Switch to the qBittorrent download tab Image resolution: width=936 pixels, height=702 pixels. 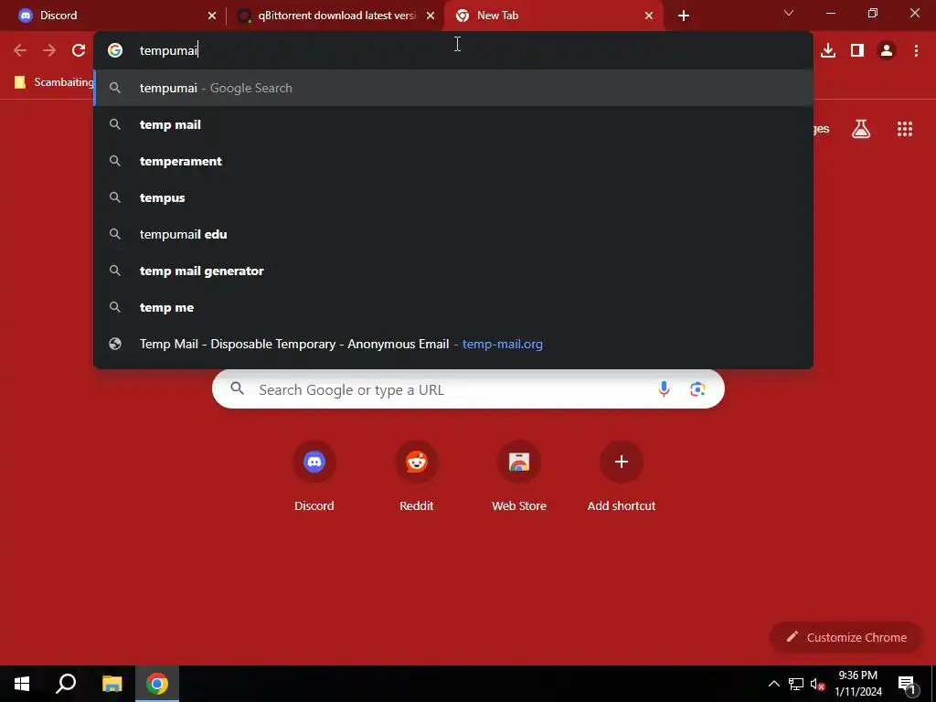tap(335, 16)
